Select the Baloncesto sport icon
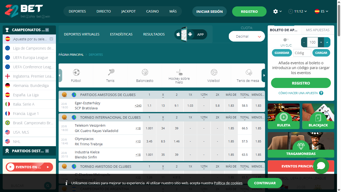341x192 pixels. (x=145, y=72)
